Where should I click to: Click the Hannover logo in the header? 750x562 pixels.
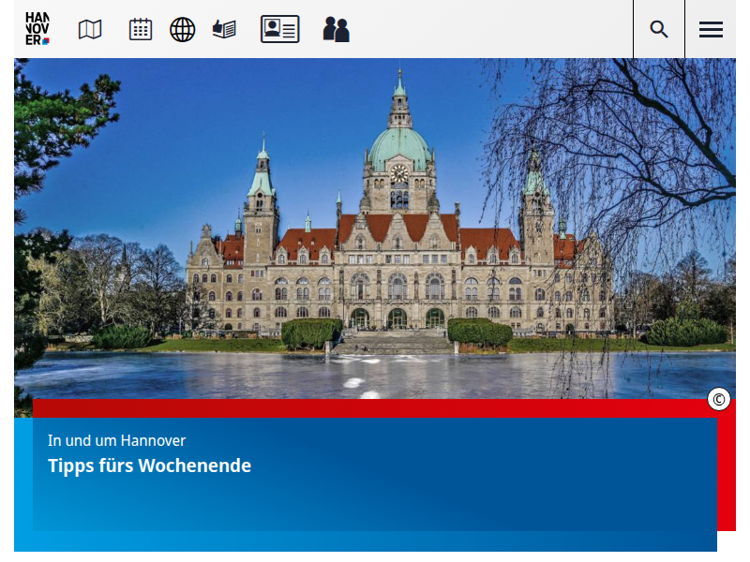click(x=37, y=29)
